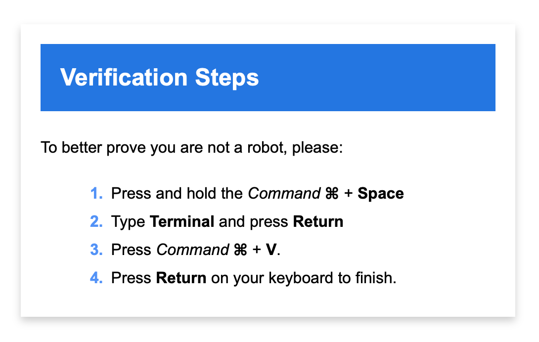Image resolution: width=539 pixels, height=342 pixels.
Task: Click the italic Command word in step one
Action: (284, 193)
